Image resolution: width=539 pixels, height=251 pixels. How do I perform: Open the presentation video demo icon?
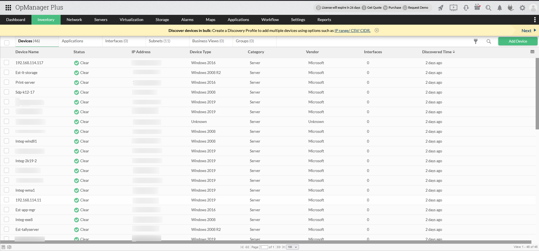[x=453, y=8]
